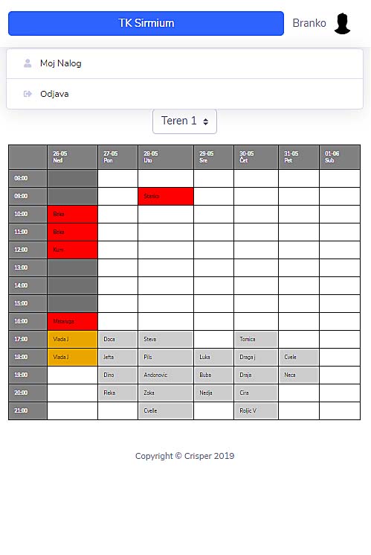Select the orange Vlada J slot at 17:00
Viewport: 371px width, 555px height.
[72, 339]
